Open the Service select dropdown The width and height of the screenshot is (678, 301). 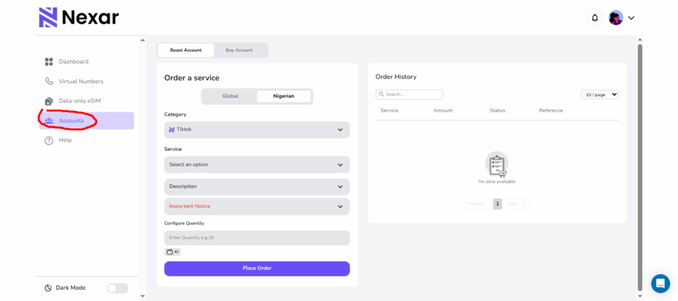[256, 165]
